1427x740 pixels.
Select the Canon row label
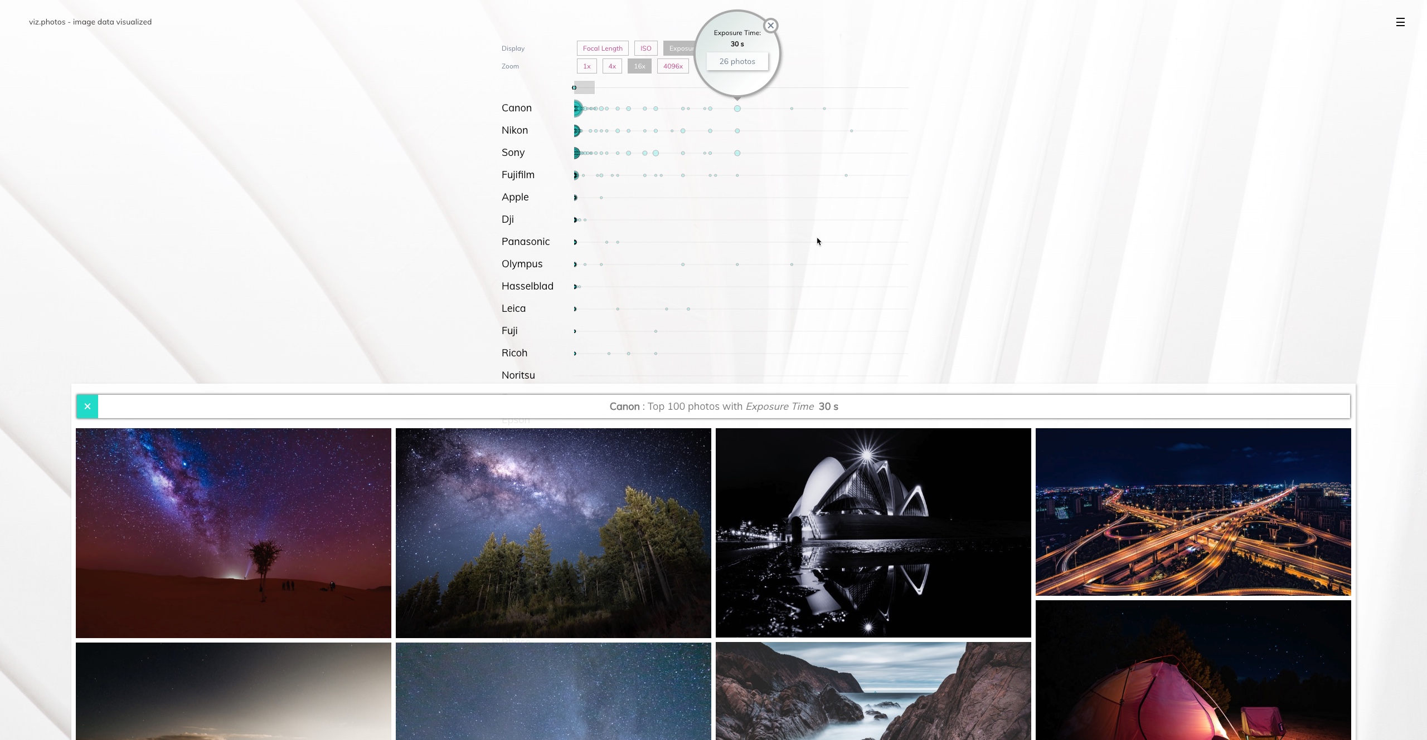(x=516, y=107)
